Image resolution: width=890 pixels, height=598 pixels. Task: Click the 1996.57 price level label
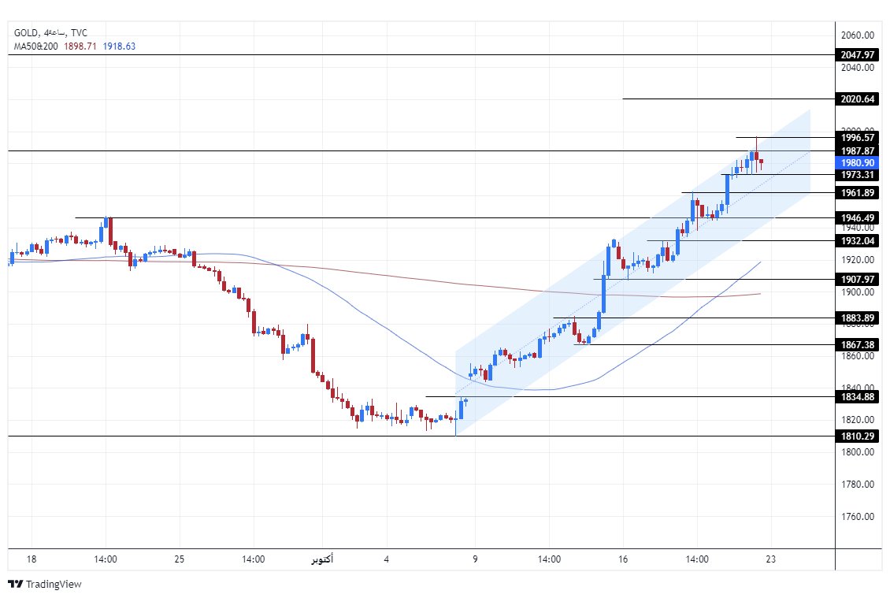tap(857, 137)
